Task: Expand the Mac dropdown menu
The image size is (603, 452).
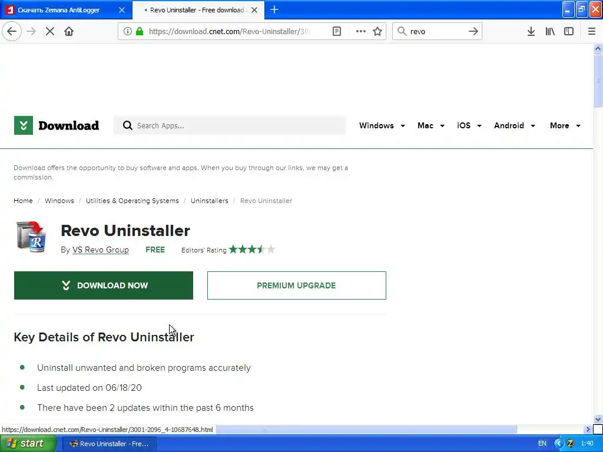Action: [x=430, y=125]
